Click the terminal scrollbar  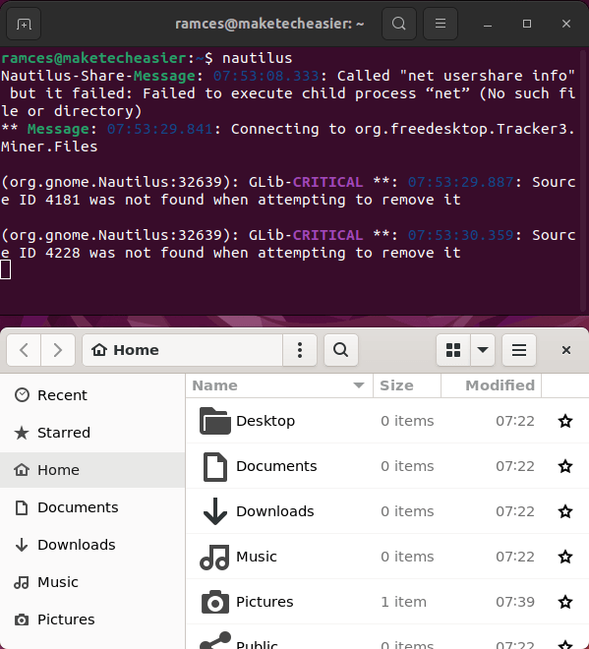[x=583, y=181]
